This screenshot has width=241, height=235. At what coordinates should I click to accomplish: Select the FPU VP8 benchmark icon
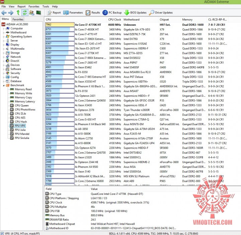[12, 126]
